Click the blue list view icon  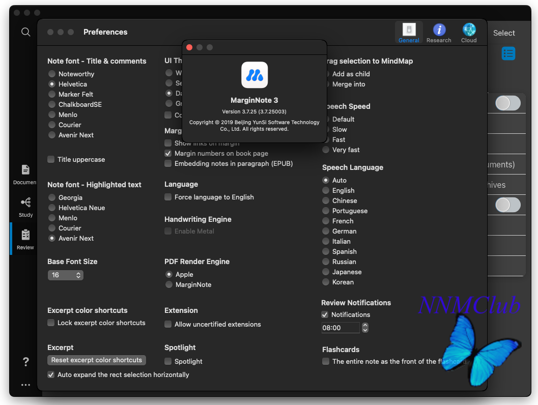pos(508,53)
